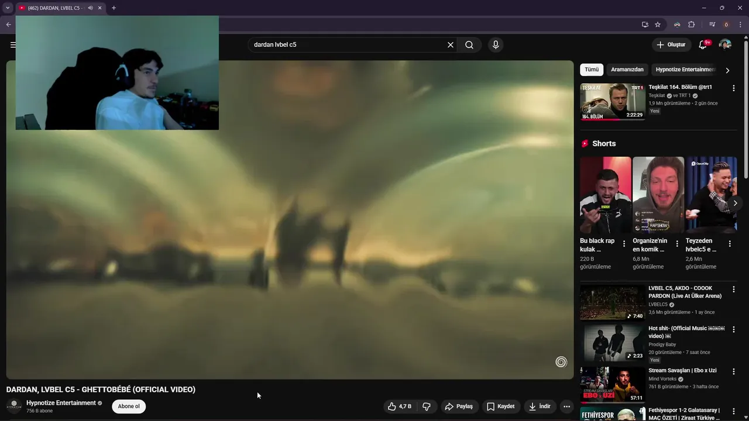749x421 pixels.
Task: Open the browser tab search dropdown
Action: coord(8,8)
